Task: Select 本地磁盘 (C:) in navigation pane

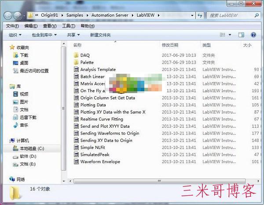Action: (32, 148)
